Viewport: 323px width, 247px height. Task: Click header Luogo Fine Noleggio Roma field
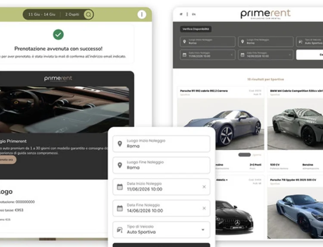266,42
